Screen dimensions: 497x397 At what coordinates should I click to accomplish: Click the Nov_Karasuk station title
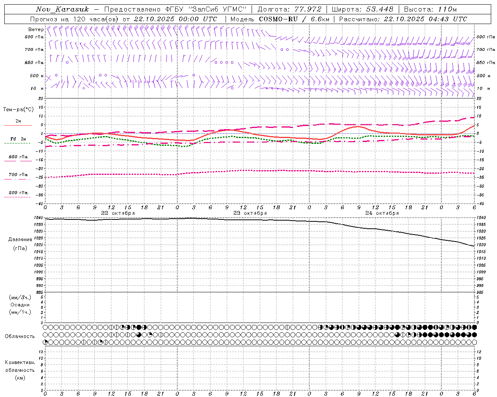click(62, 9)
